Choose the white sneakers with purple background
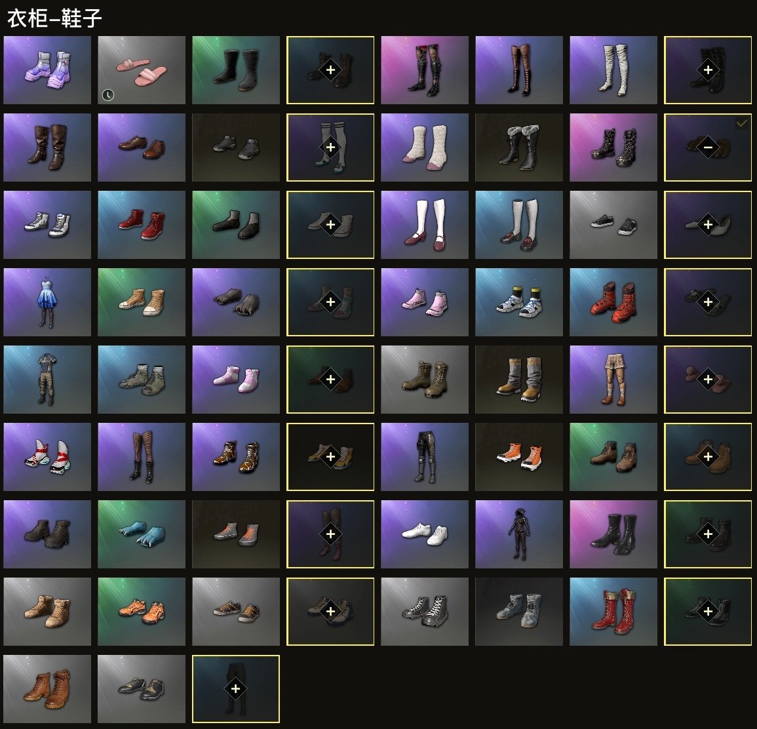The width and height of the screenshot is (757, 729). coord(424,534)
